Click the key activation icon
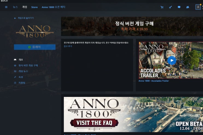 click(x=170, y=7)
